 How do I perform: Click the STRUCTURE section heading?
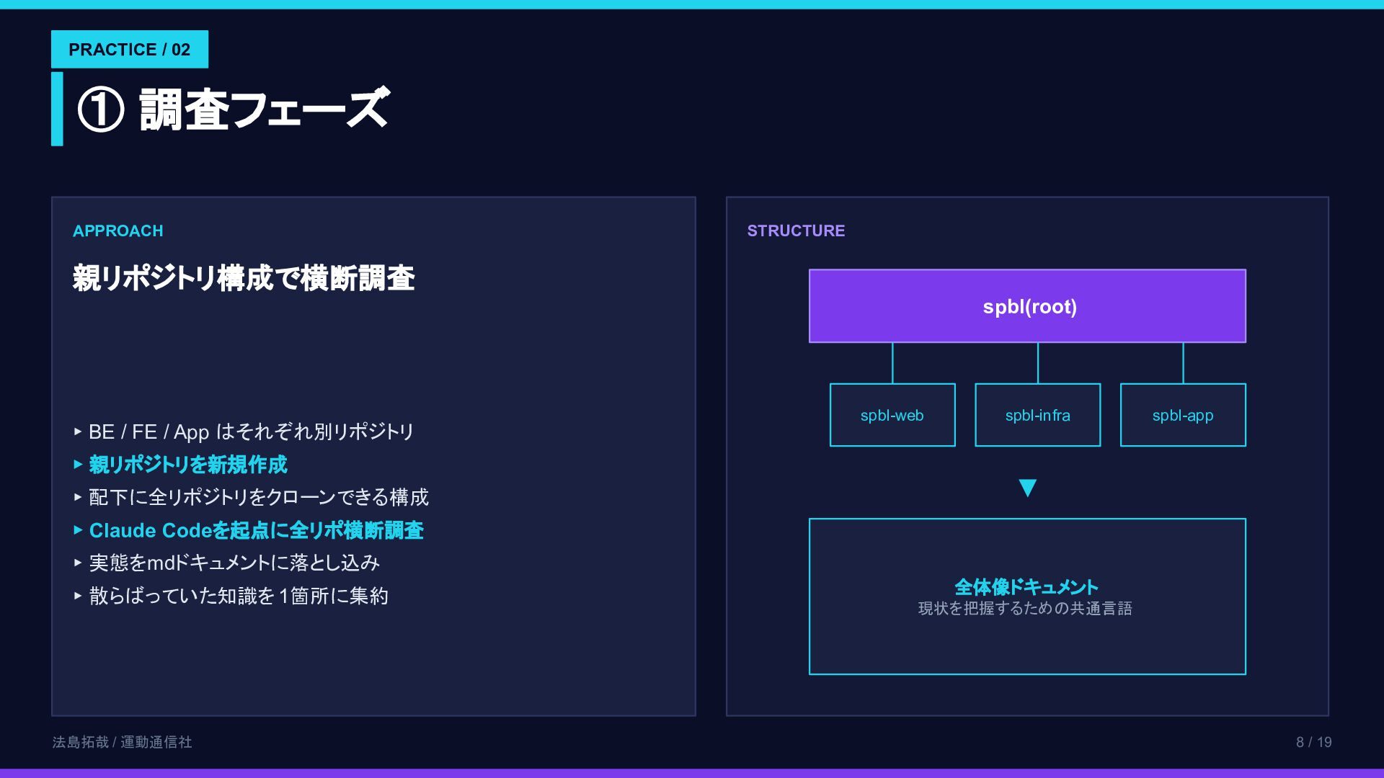coord(796,231)
